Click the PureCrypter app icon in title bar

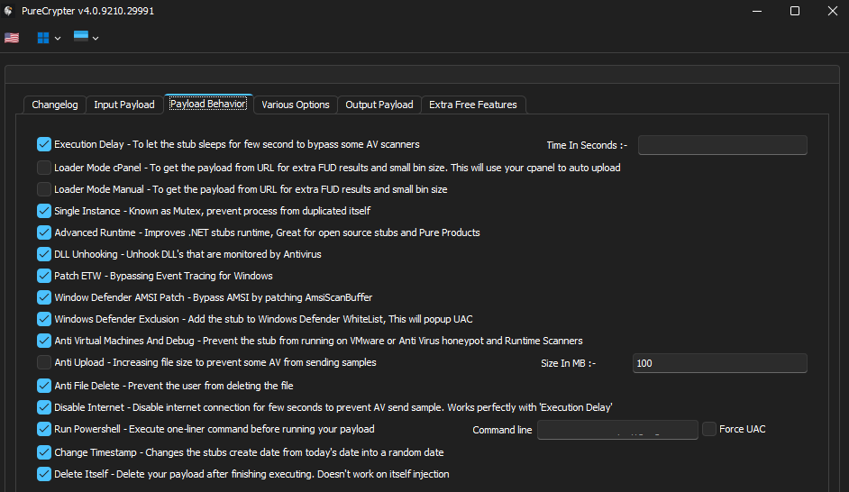coord(8,11)
